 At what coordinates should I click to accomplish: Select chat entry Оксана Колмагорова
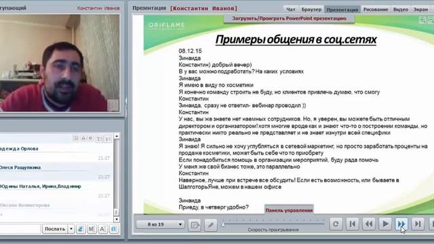coord(25,205)
